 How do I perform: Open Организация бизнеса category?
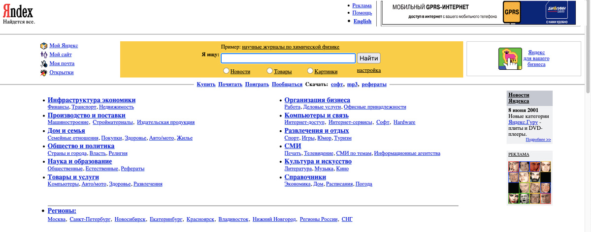317,100
